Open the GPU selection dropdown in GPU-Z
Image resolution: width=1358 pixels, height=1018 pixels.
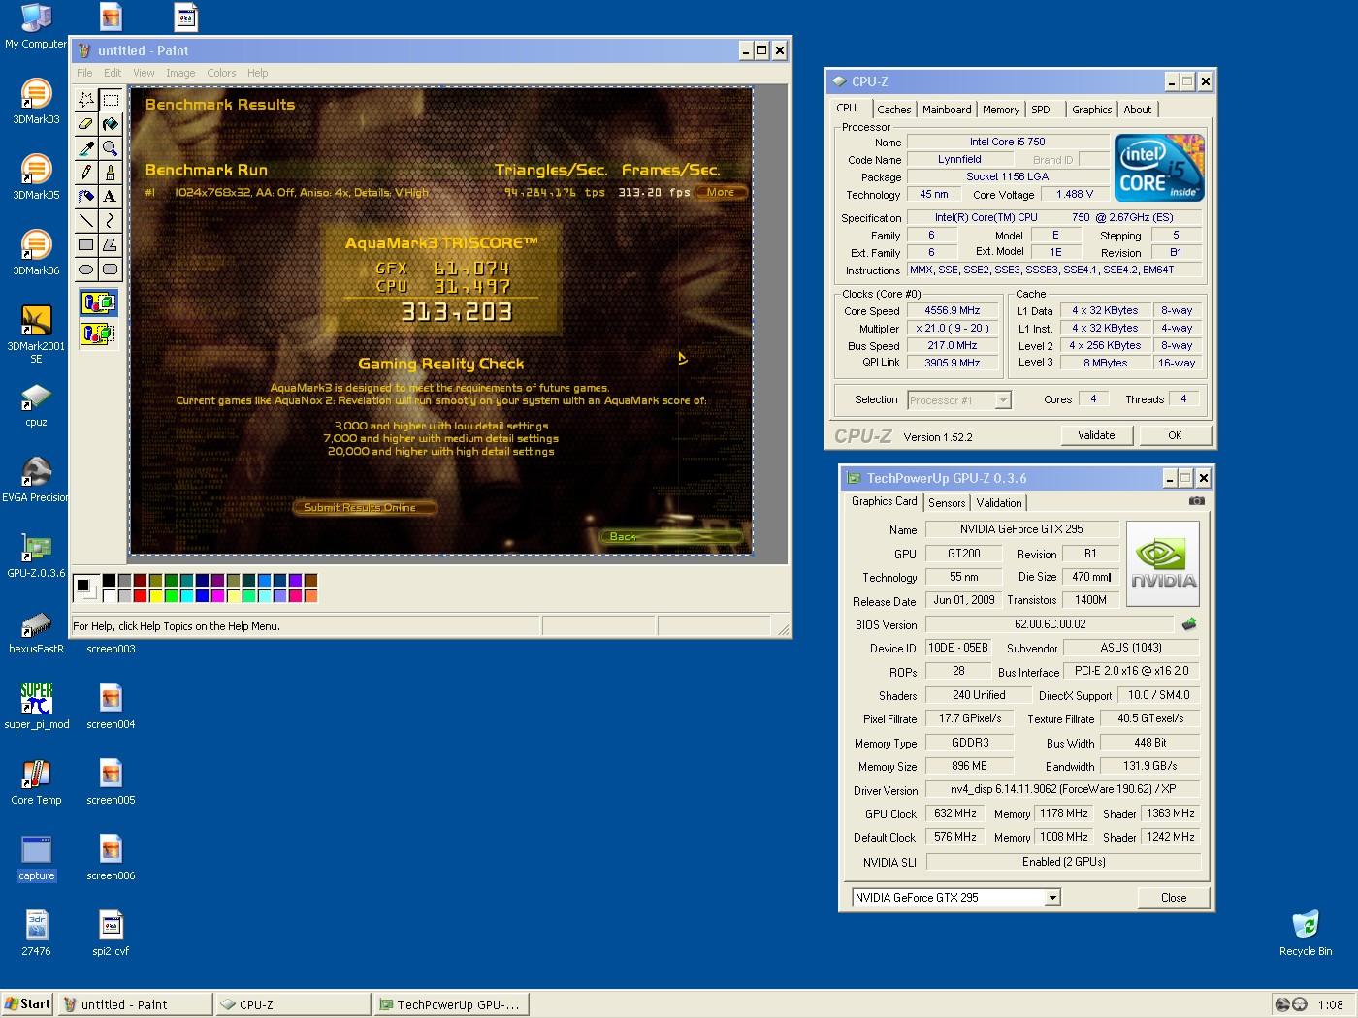pos(1051,898)
